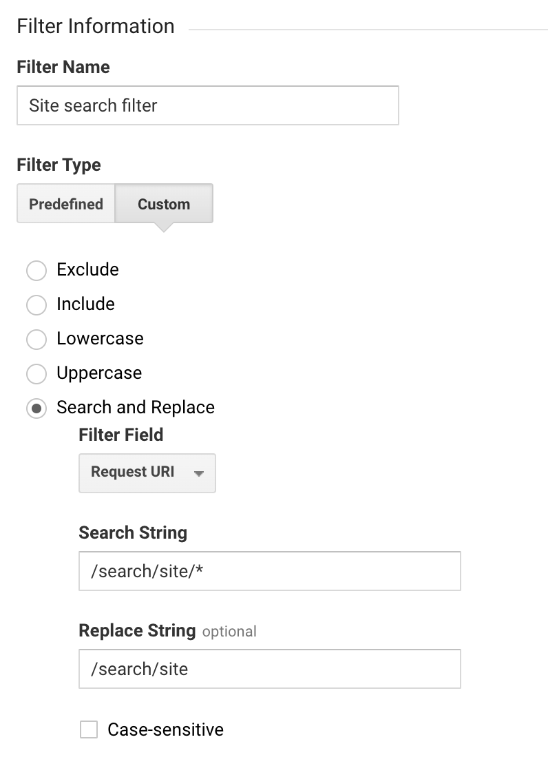Viewport: 548px width, 766px height.
Task: Select the Custom filter type tab
Action: coord(164,204)
